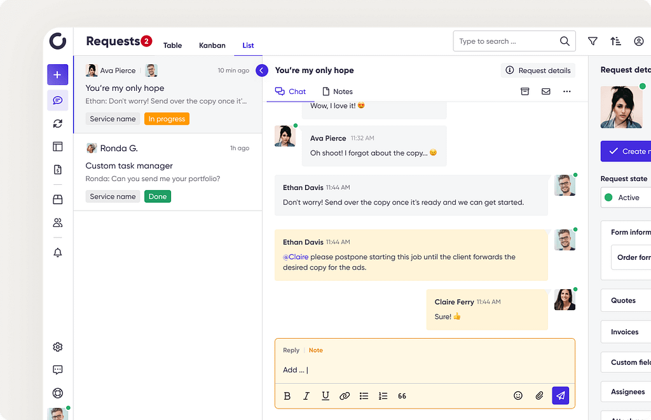Open the filter funnel icon
This screenshot has width=651, height=420.
click(x=593, y=41)
